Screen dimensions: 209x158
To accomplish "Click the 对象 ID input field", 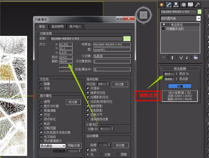I will pos(105,129).
